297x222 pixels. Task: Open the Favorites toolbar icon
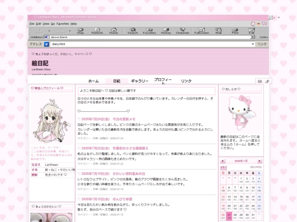149,31
